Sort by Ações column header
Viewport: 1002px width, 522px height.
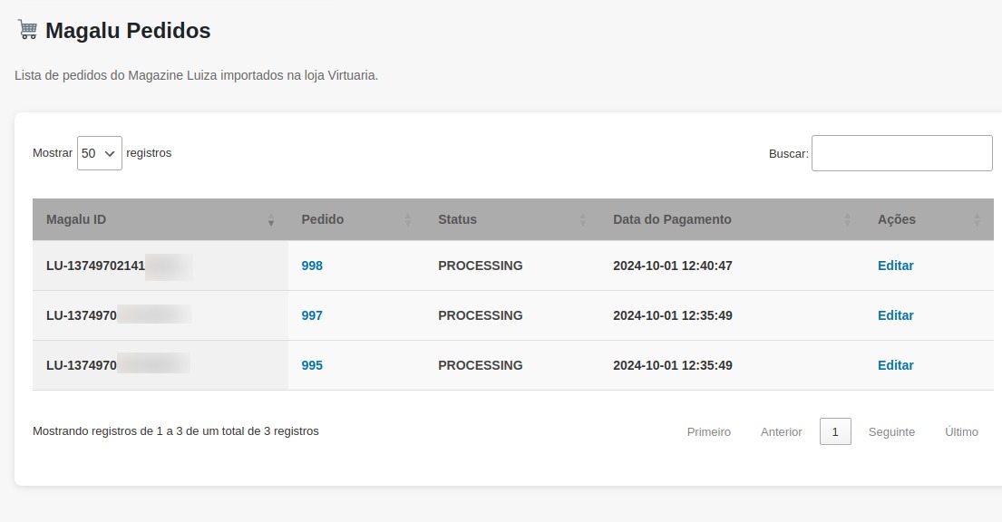click(x=929, y=219)
